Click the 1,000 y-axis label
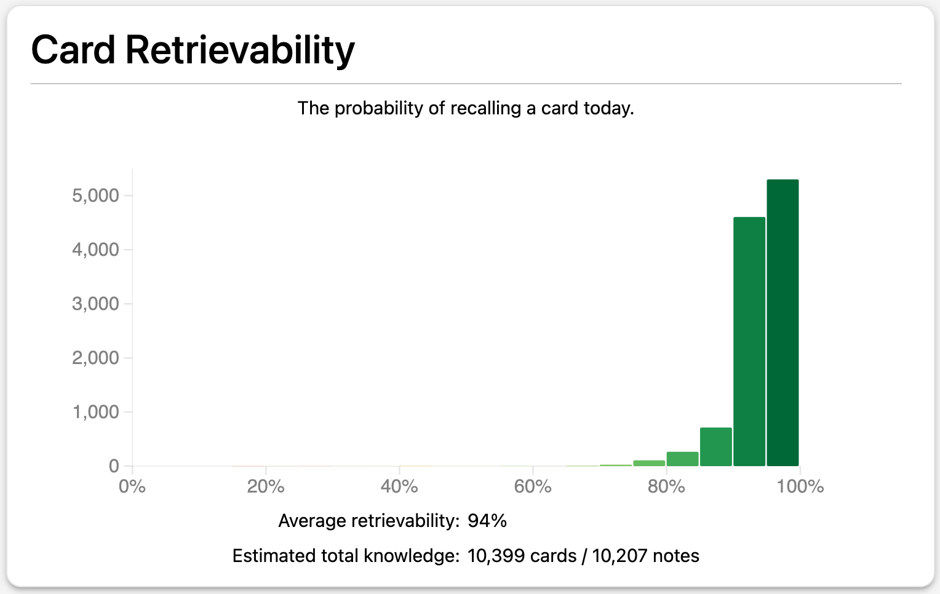 (x=95, y=412)
